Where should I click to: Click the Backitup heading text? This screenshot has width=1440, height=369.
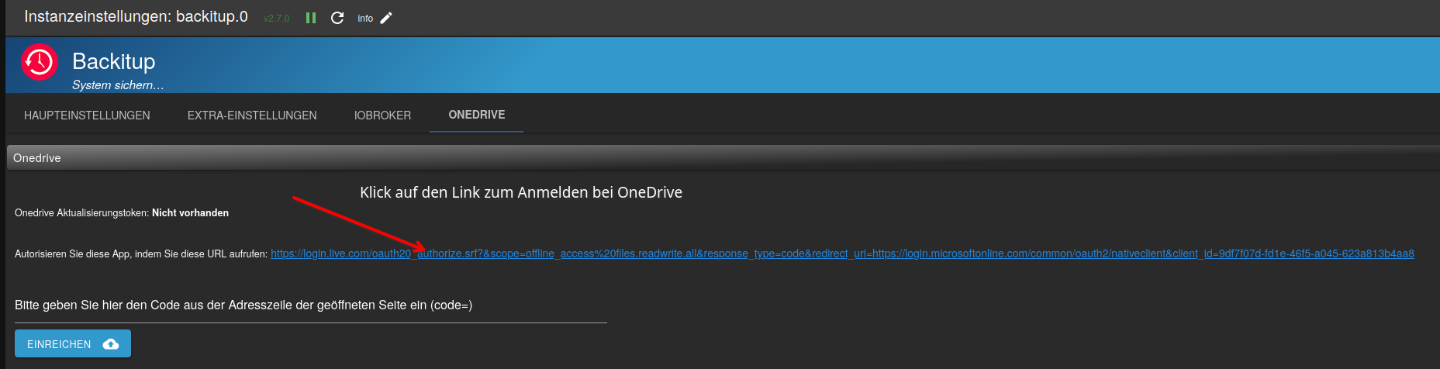pyautogui.click(x=113, y=61)
